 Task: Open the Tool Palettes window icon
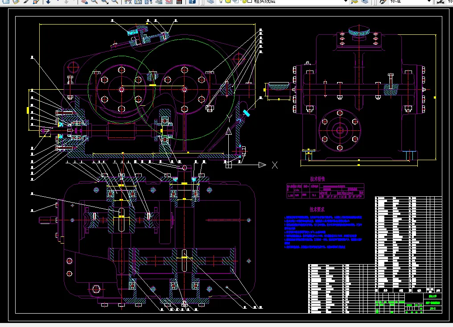pyautogui.click(x=148, y=1)
